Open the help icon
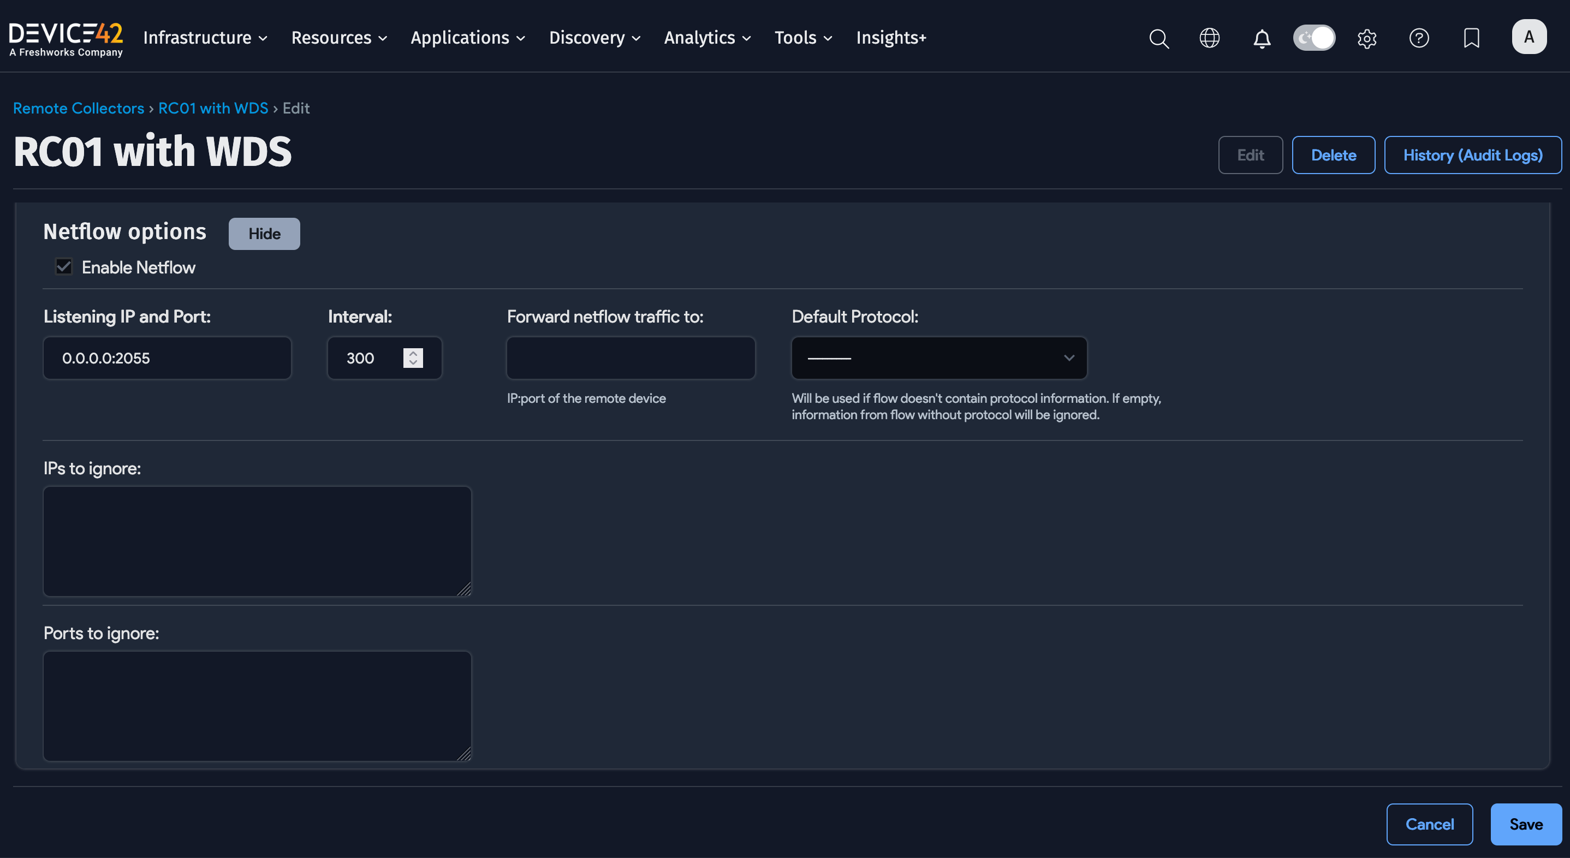The height and width of the screenshot is (858, 1570). point(1419,38)
